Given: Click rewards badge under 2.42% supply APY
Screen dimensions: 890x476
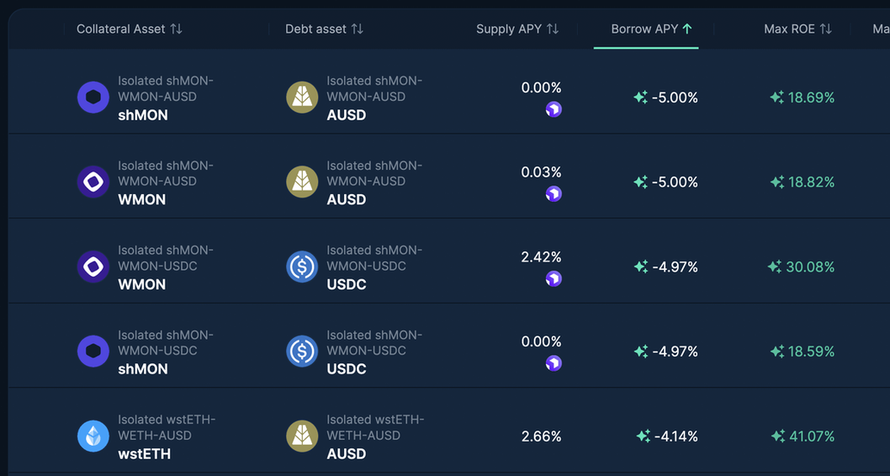Looking at the screenshot, I should (x=554, y=279).
